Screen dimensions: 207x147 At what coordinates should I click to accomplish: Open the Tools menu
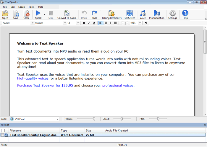point(31,6)
